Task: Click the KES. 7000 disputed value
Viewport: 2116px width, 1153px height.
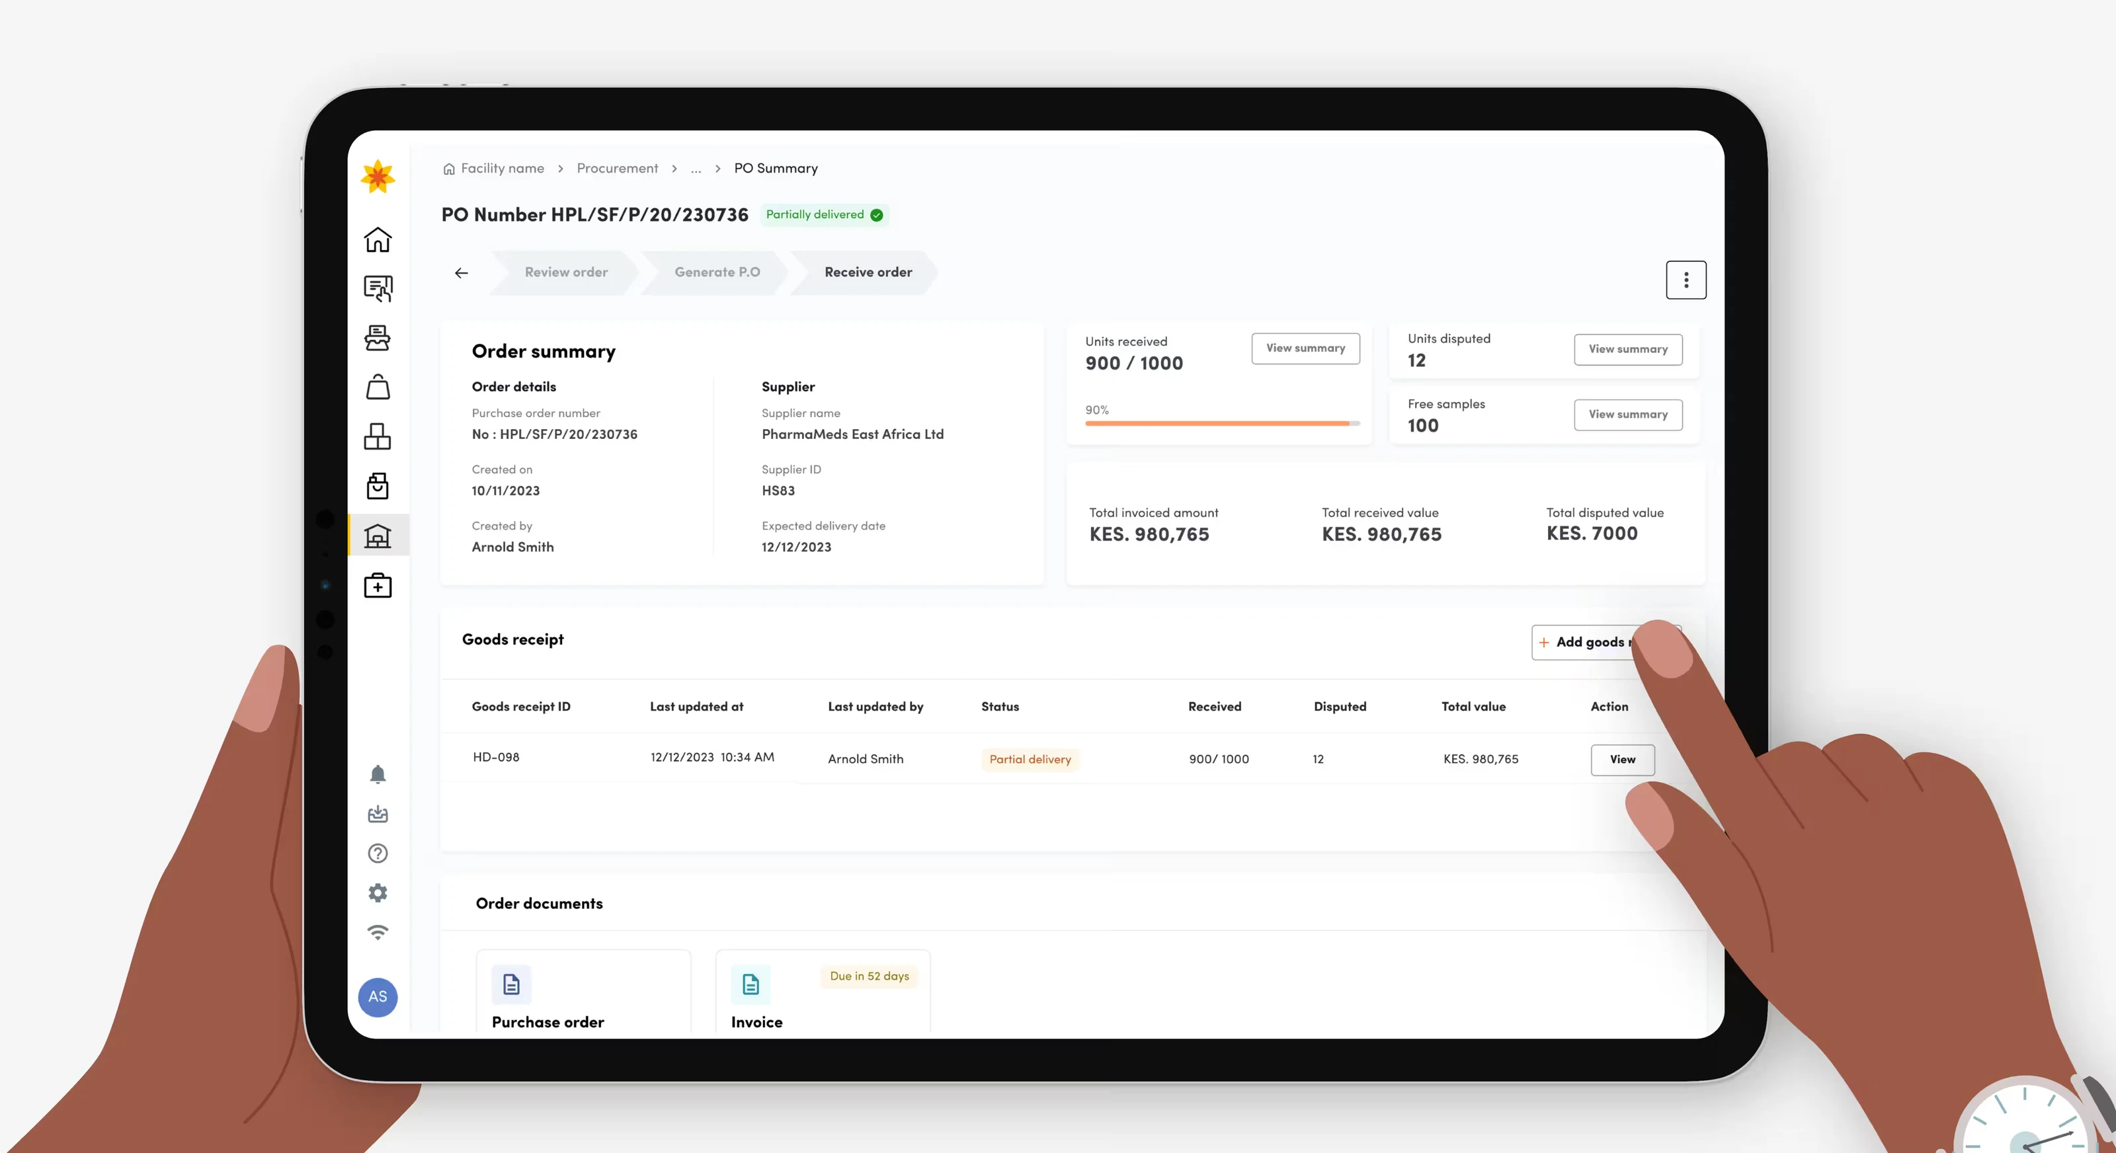Action: pyautogui.click(x=1592, y=534)
